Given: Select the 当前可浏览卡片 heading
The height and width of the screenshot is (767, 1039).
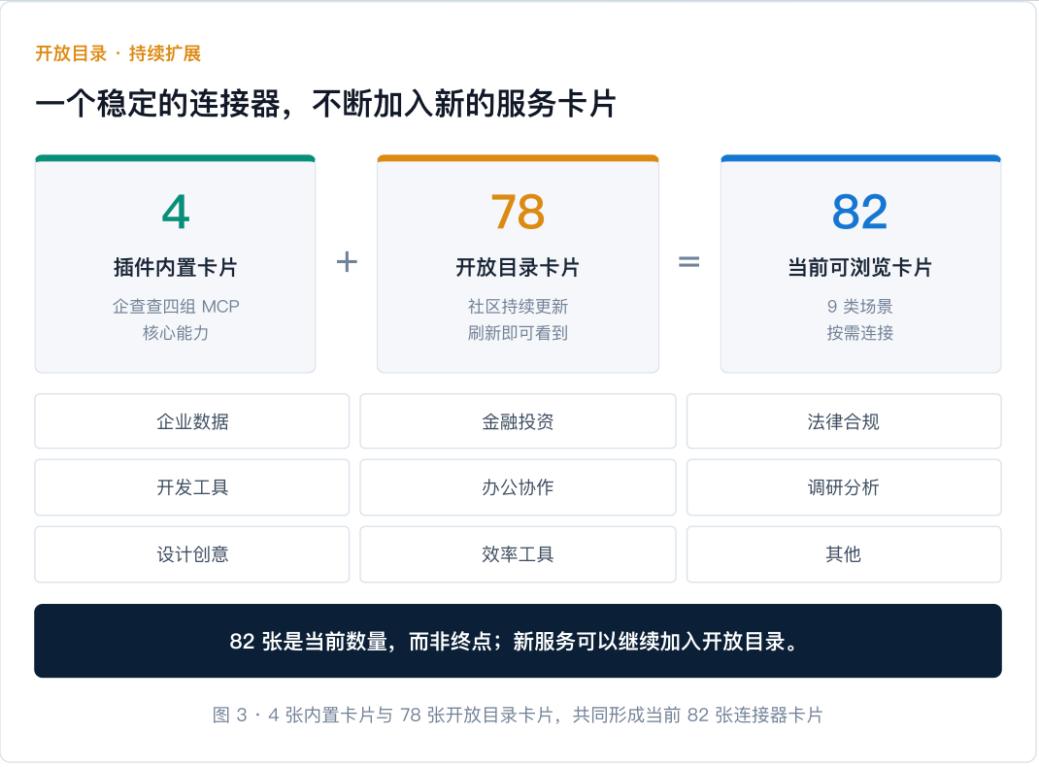Looking at the screenshot, I should click(x=860, y=268).
